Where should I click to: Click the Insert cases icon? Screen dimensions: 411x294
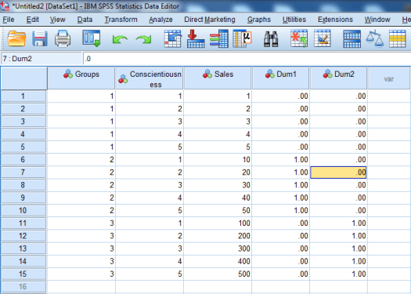(299, 38)
